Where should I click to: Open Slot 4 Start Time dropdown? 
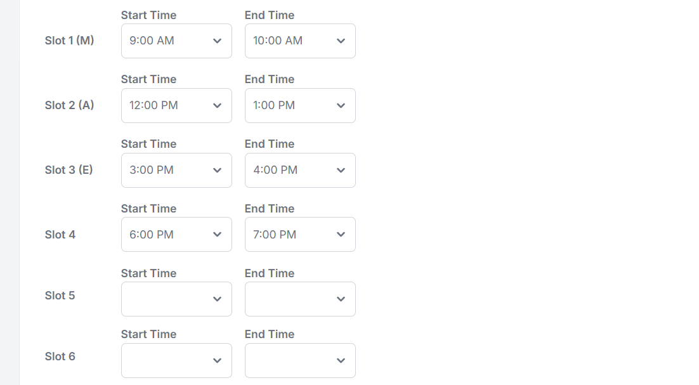[176, 235]
